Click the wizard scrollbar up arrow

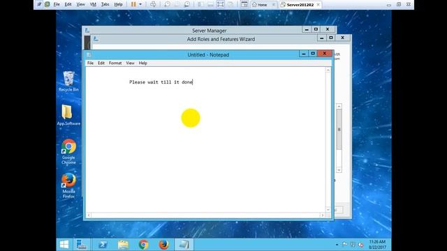pos(339,107)
